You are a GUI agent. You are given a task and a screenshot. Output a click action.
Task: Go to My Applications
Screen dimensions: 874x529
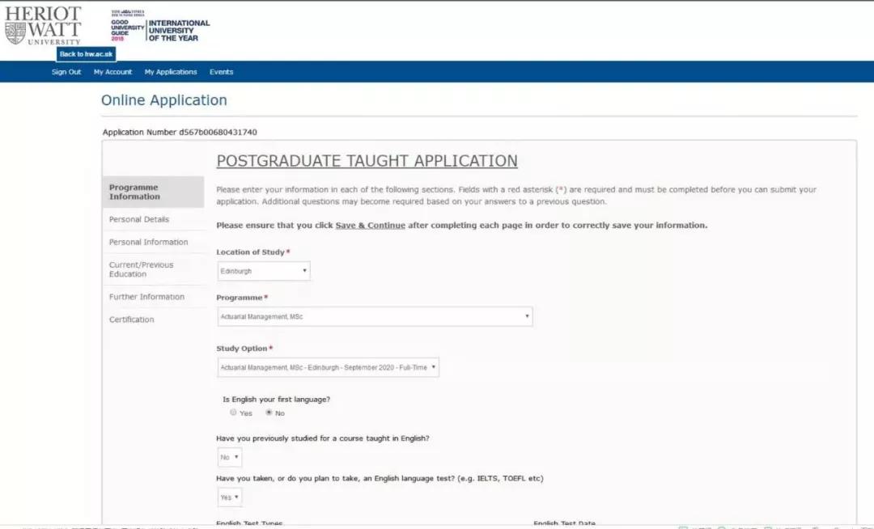[x=171, y=72]
